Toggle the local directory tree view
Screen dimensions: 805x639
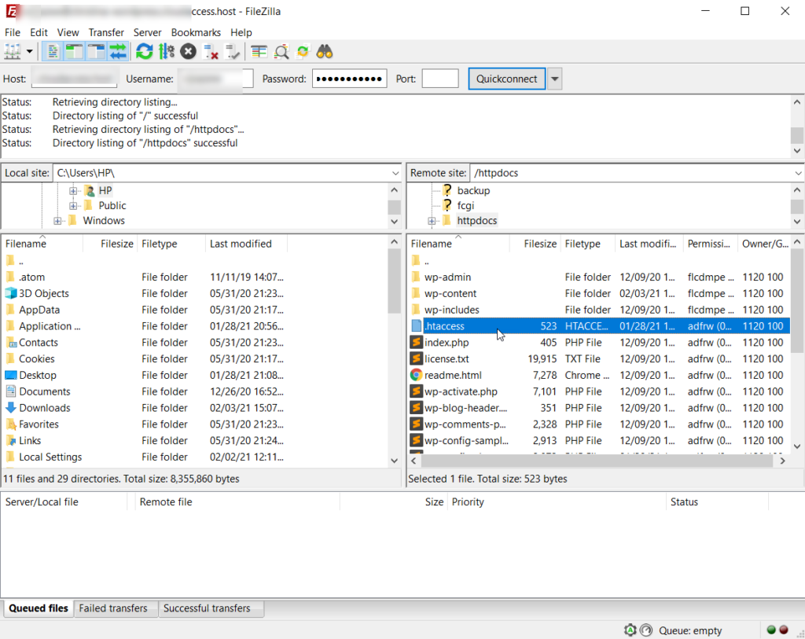pyautogui.click(x=75, y=52)
